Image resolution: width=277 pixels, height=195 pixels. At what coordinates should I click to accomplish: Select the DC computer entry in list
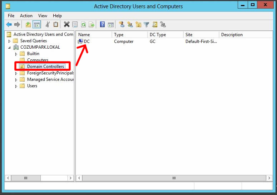[x=86, y=42]
